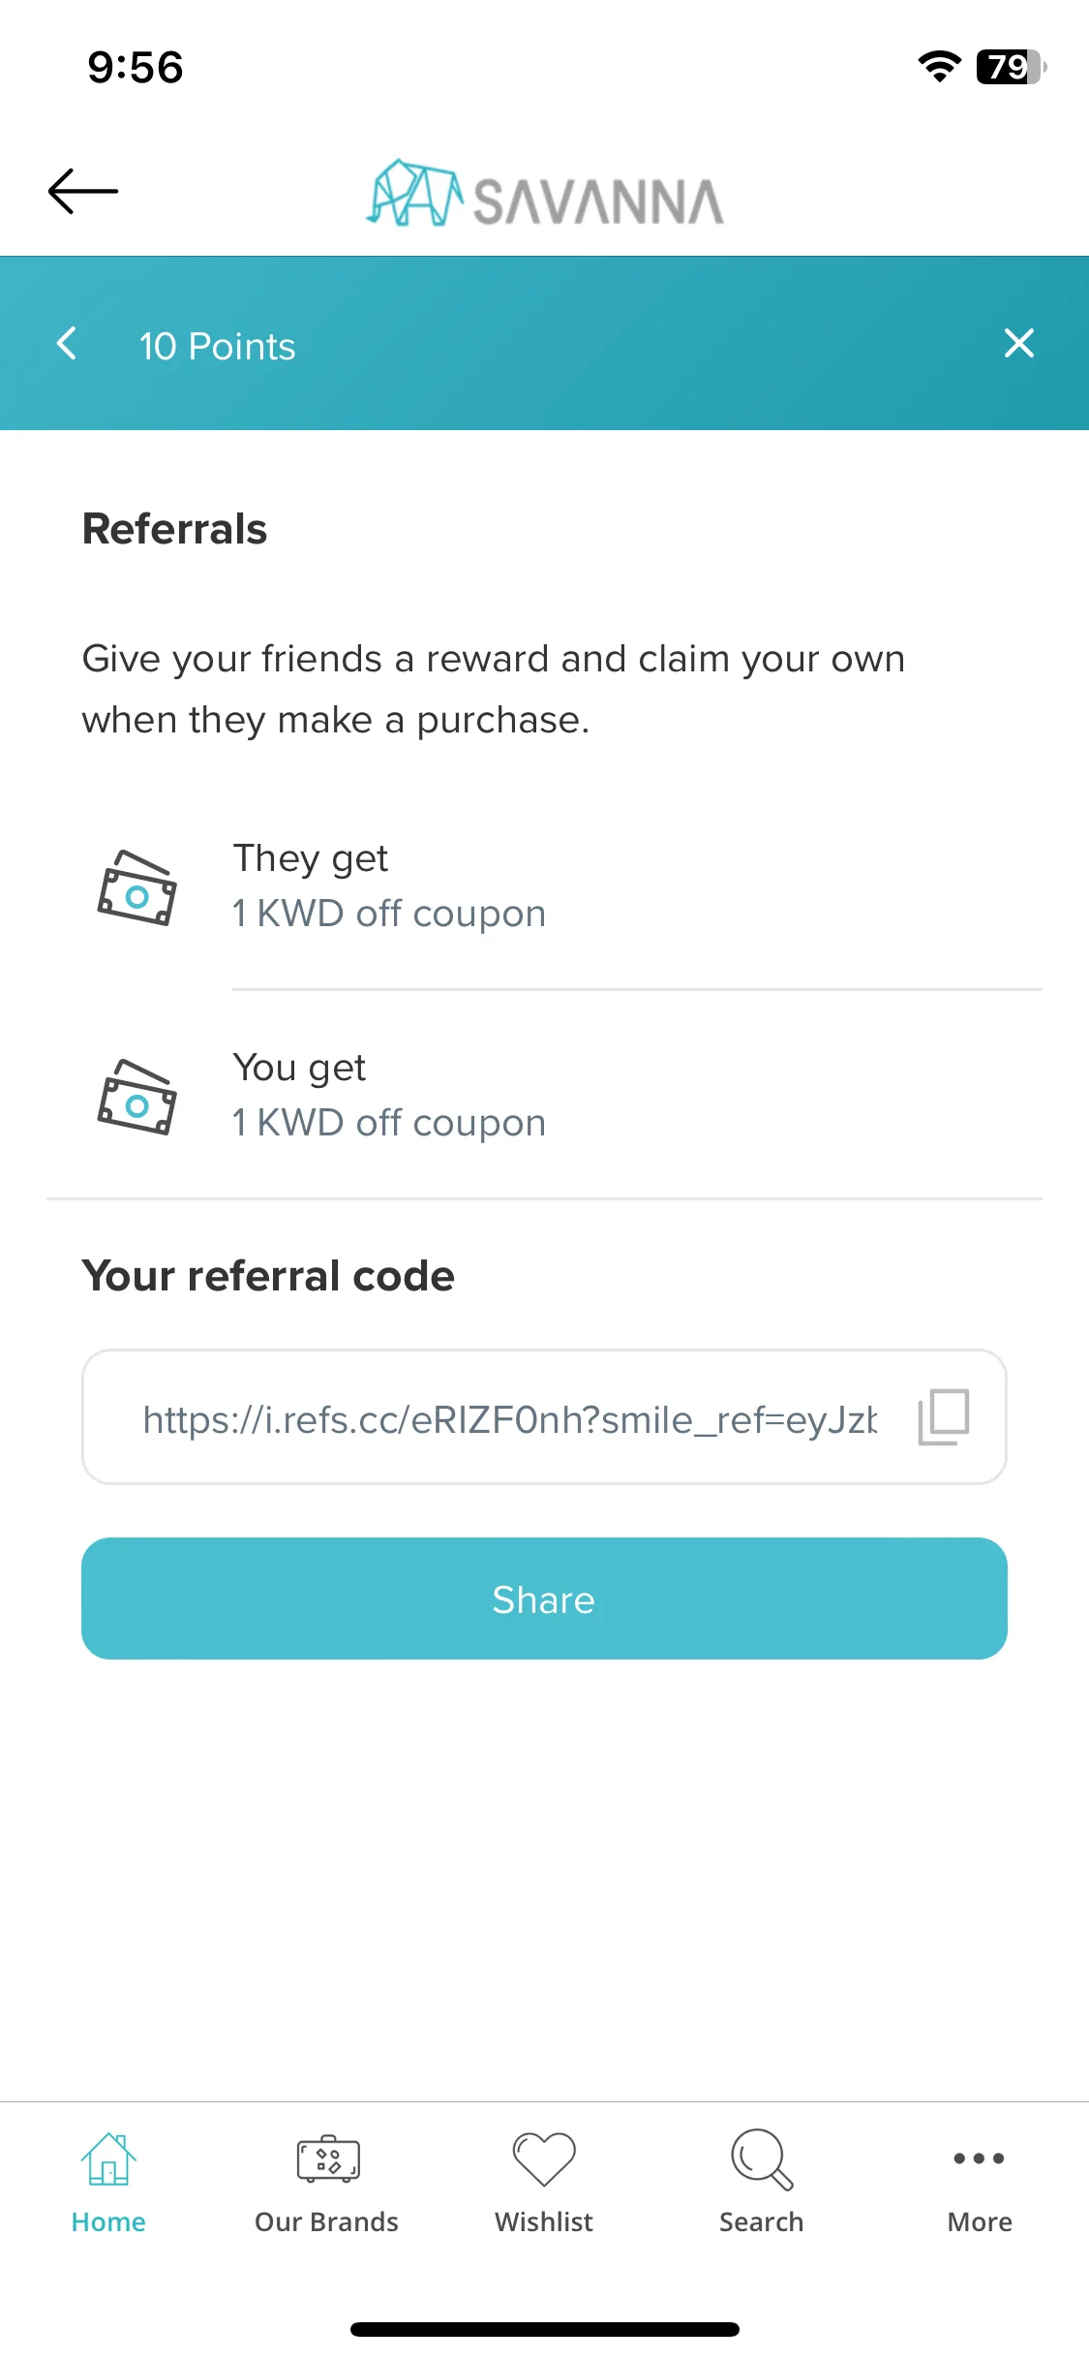Open the Home tab
Viewport: 1089px width, 2360px height.
[x=108, y=2184]
